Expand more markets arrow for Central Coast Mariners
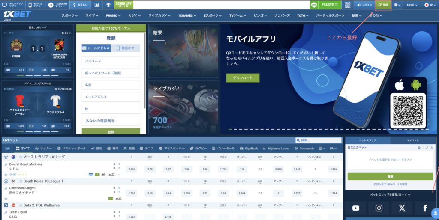 119,175
